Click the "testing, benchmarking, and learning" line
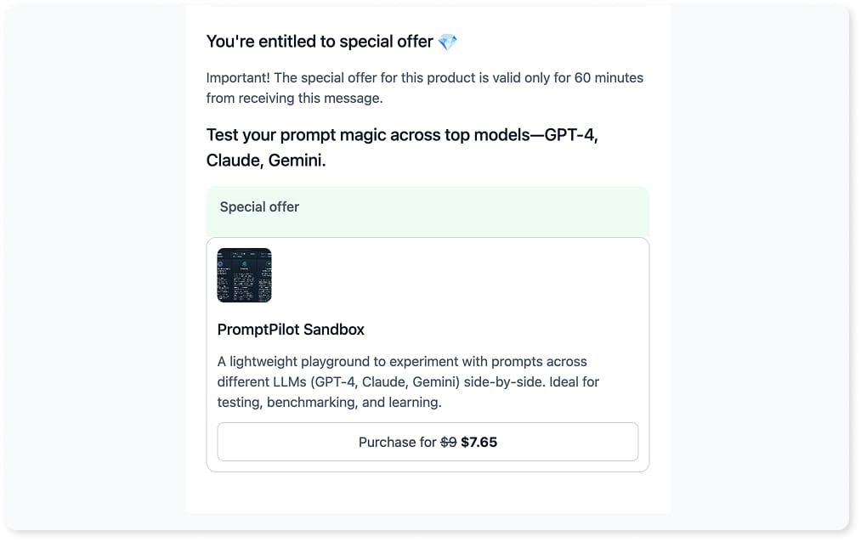This screenshot has height=542, width=861. pos(329,402)
